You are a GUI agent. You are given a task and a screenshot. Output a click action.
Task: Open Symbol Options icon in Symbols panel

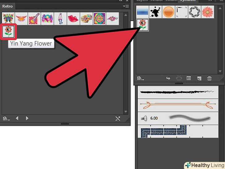189,78
